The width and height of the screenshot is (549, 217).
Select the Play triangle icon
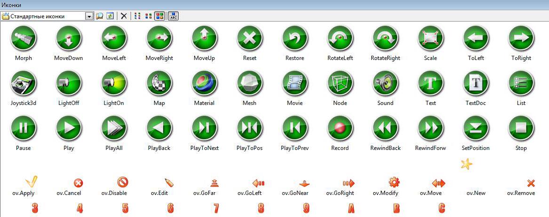(69, 128)
